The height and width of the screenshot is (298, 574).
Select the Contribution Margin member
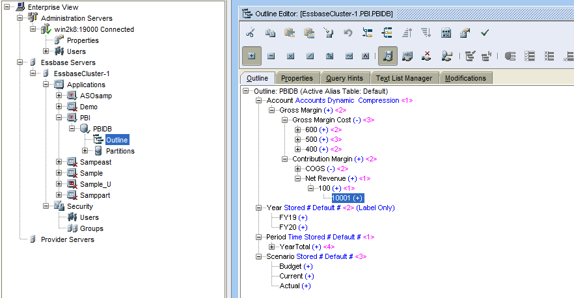pyautogui.click(x=322, y=159)
